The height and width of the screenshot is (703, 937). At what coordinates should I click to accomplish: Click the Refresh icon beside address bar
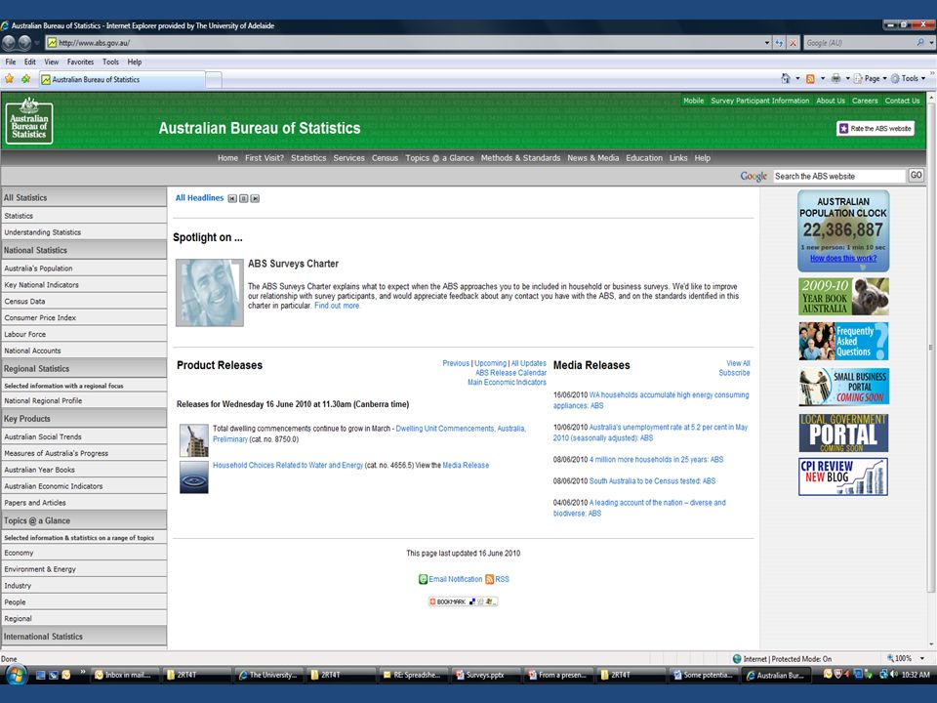pyautogui.click(x=779, y=43)
